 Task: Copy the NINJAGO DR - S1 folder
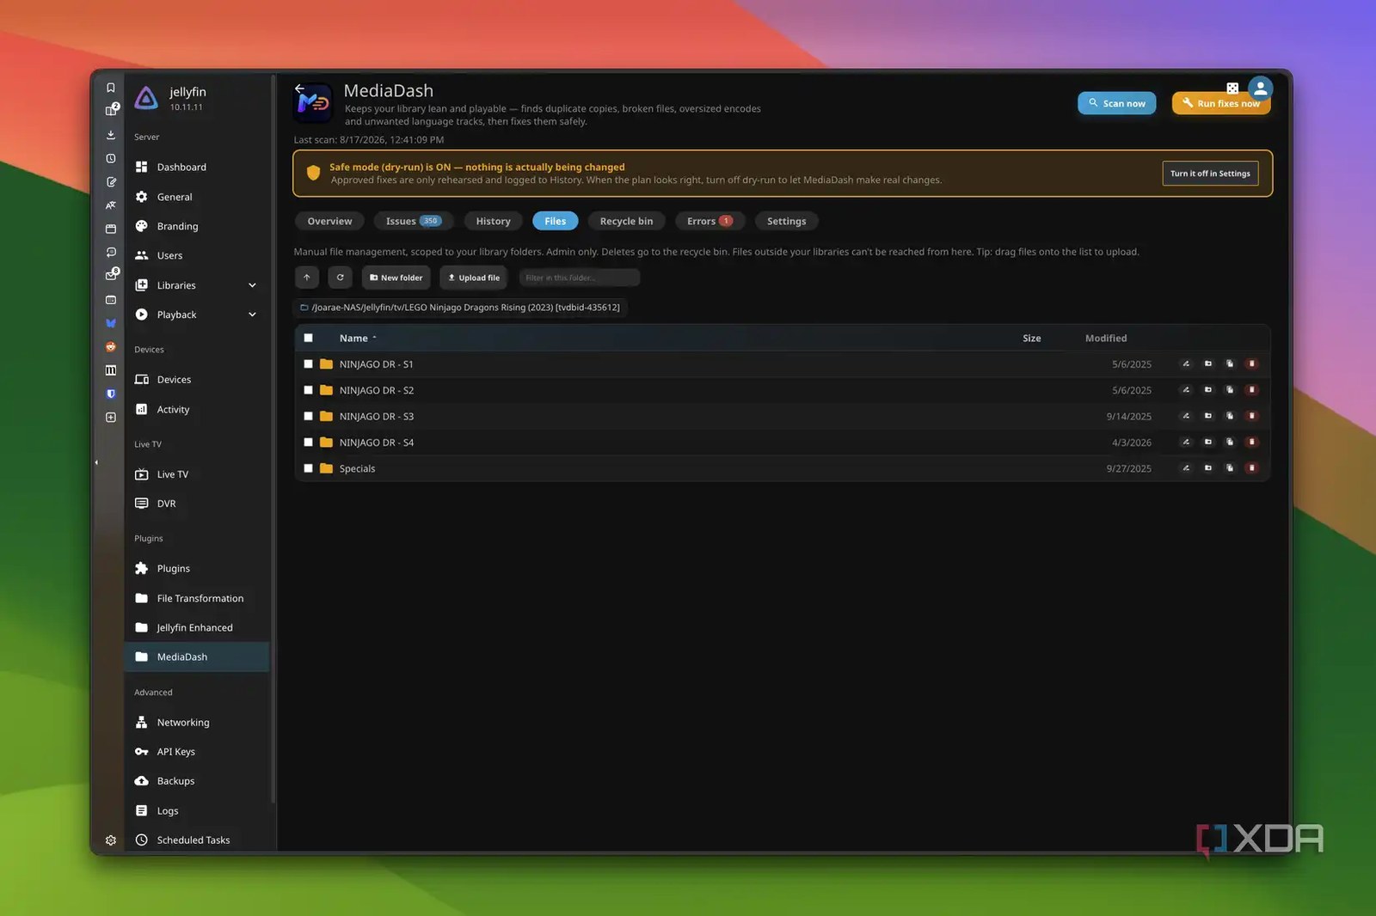[x=1230, y=364]
